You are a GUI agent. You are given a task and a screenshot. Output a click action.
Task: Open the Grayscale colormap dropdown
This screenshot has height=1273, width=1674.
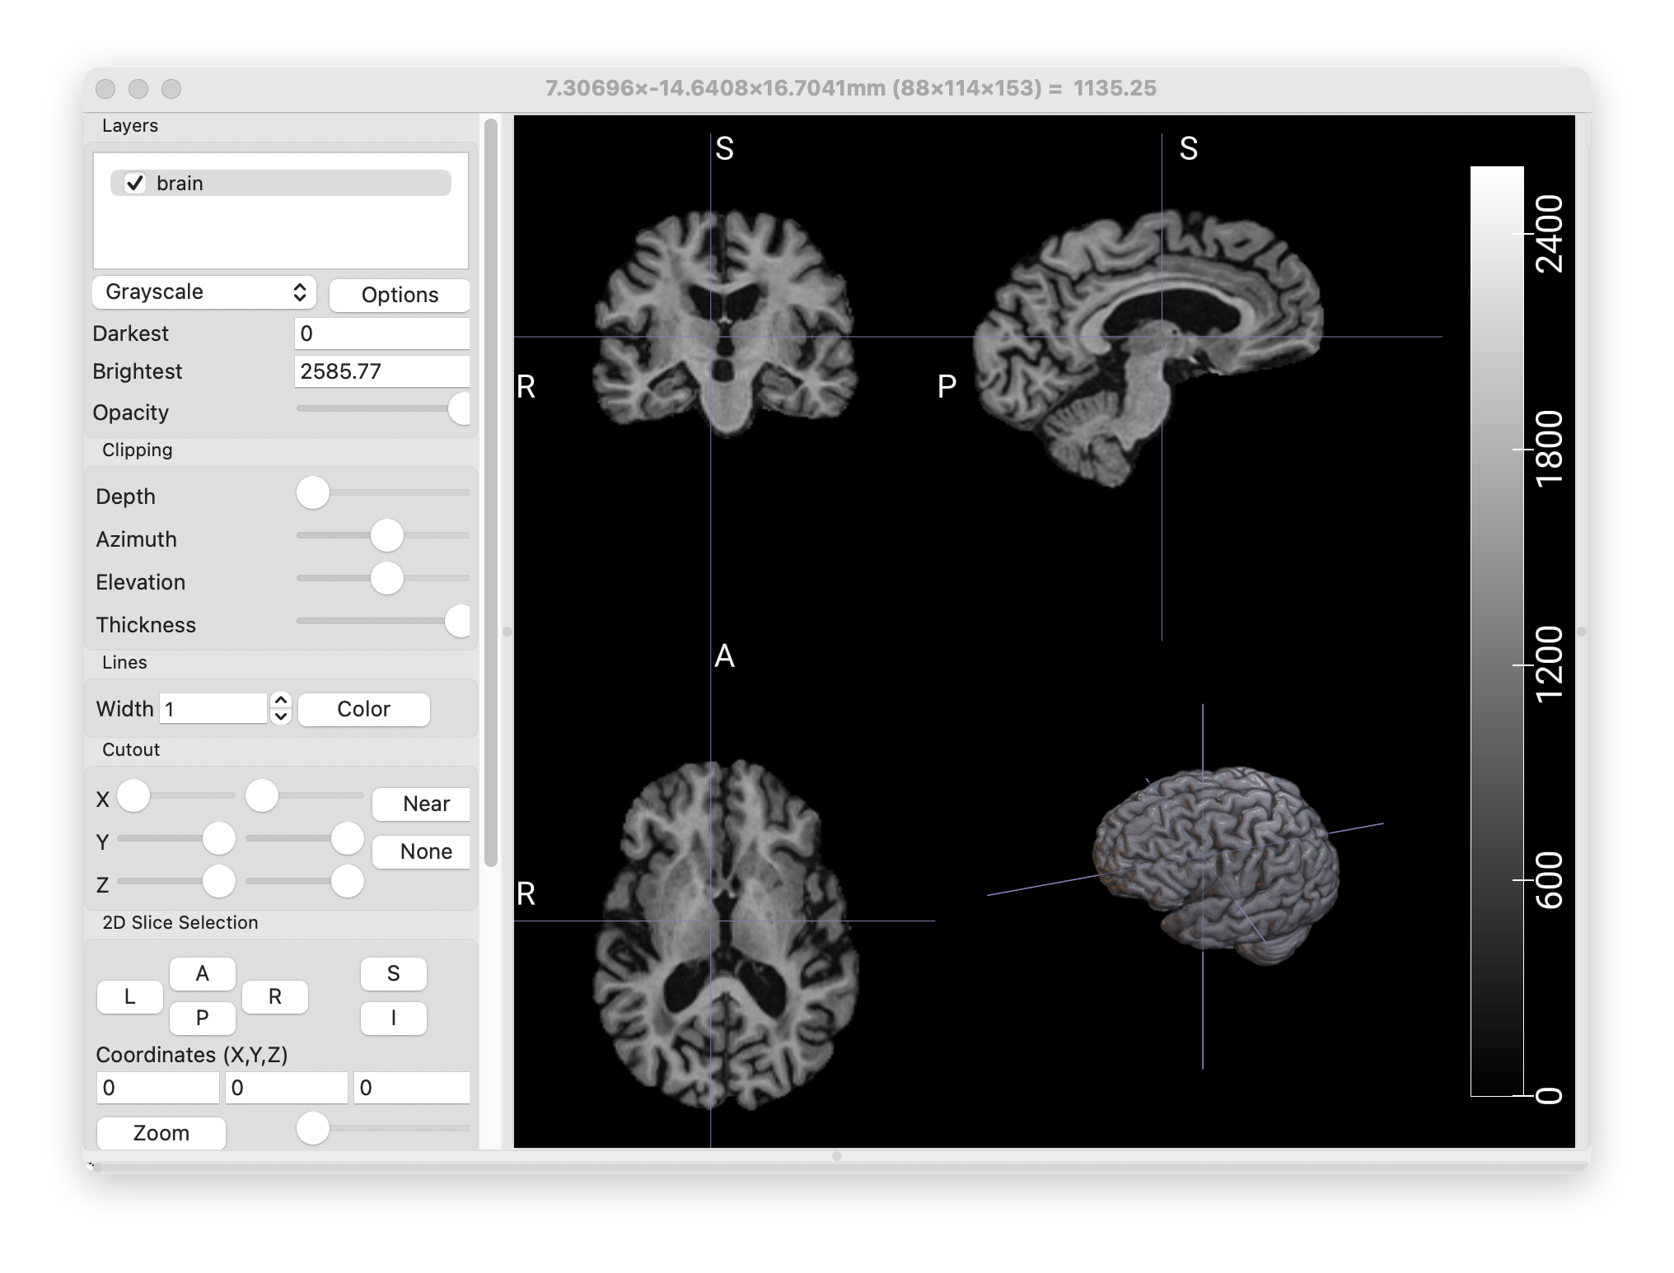point(203,292)
